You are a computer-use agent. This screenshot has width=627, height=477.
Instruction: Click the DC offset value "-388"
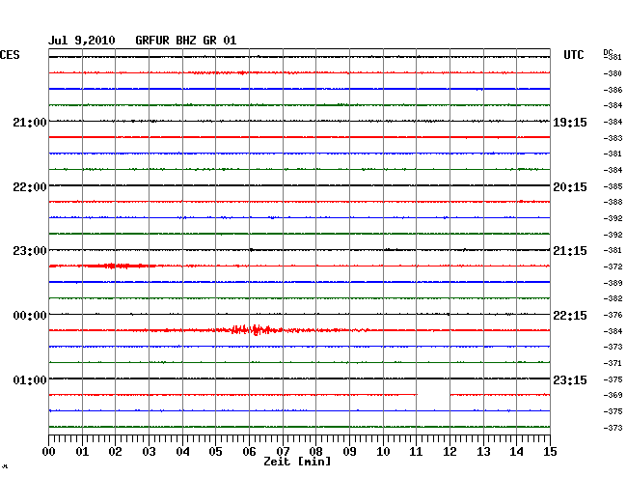click(613, 202)
